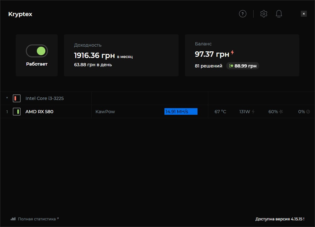Click the Kryptex logo
Viewport: 315px width, 227px height.
coord(20,14)
